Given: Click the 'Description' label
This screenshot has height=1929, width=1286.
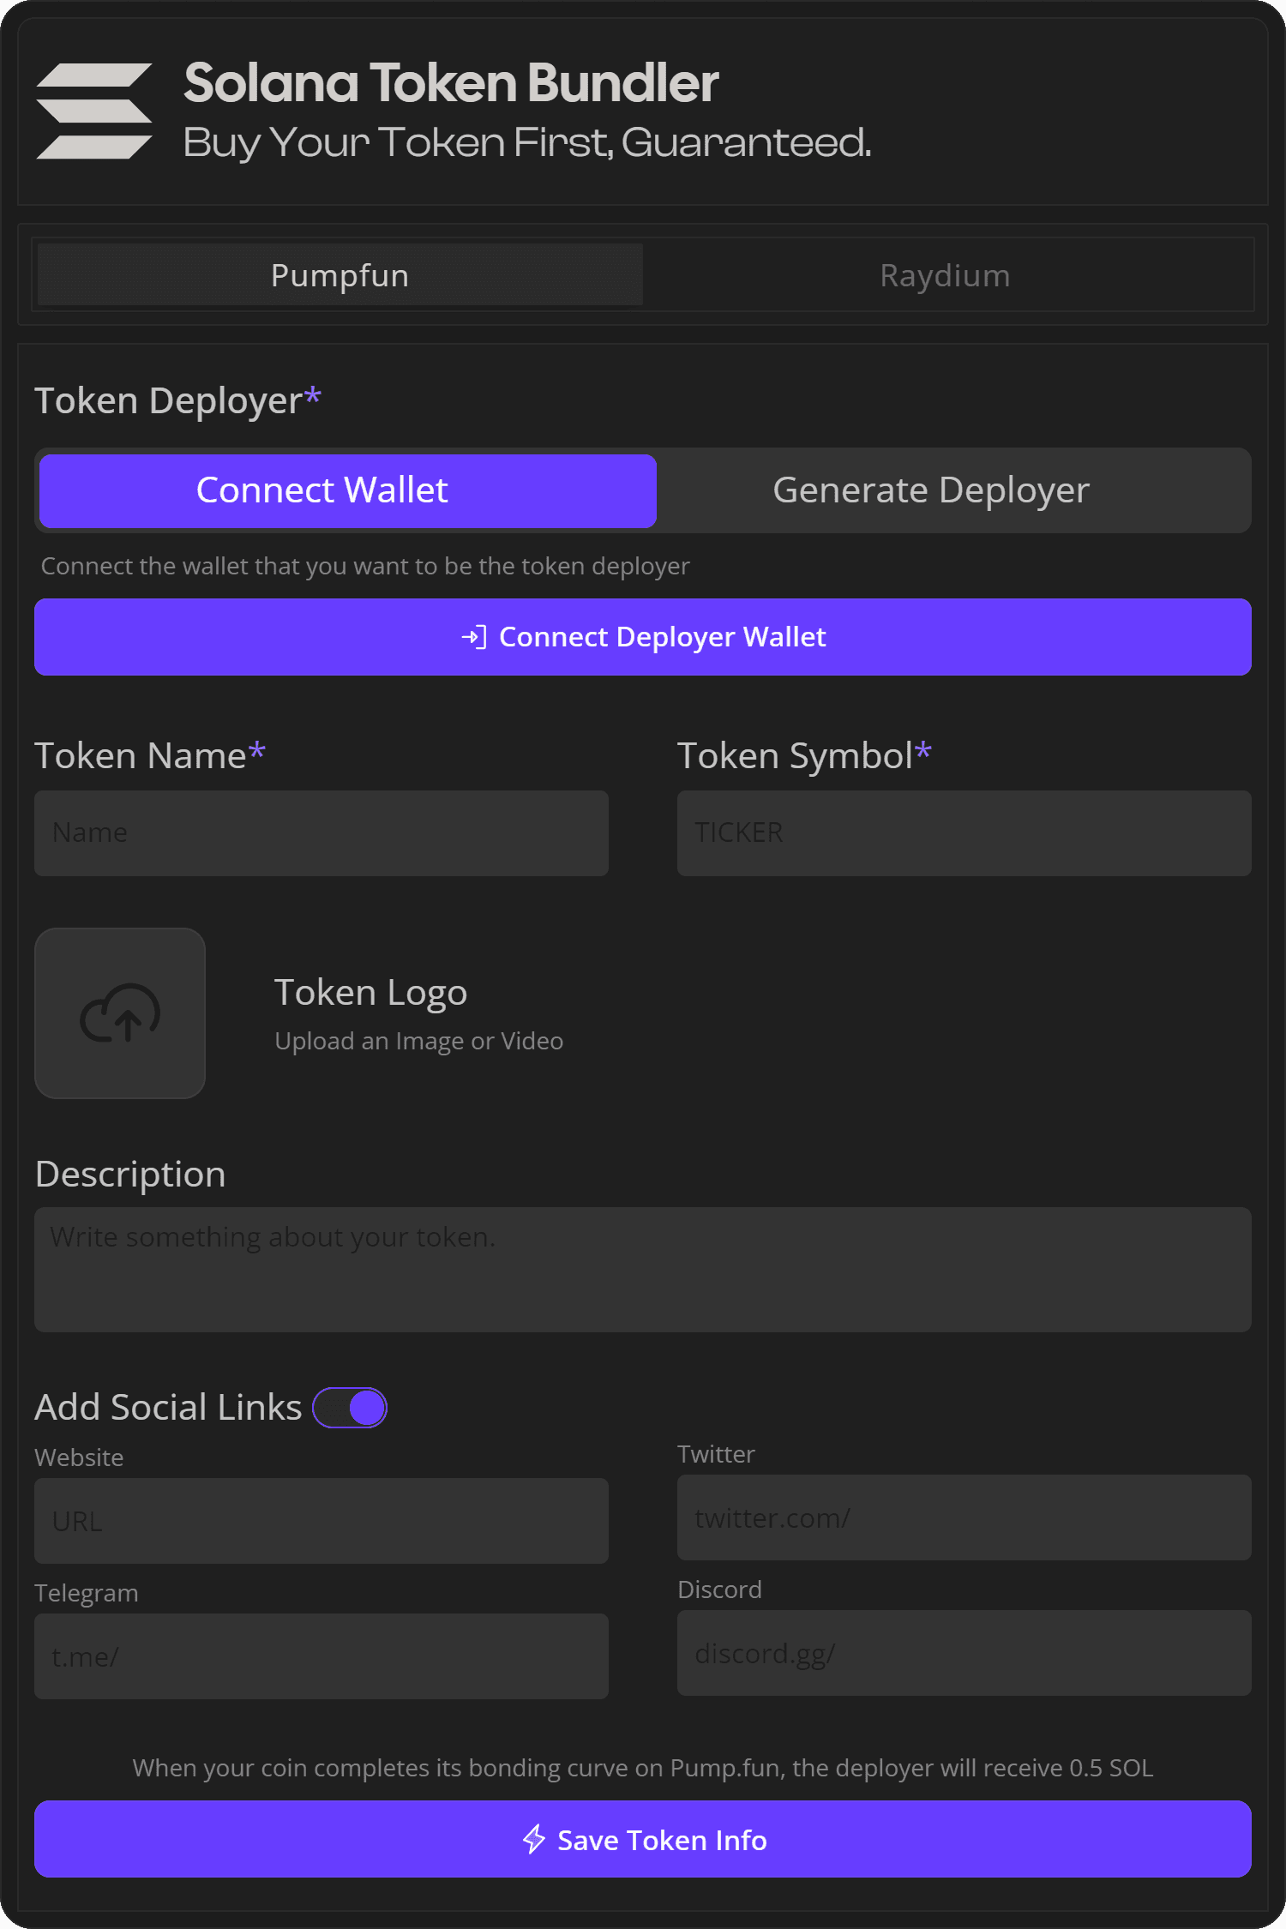Looking at the screenshot, I should click(x=130, y=1175).
